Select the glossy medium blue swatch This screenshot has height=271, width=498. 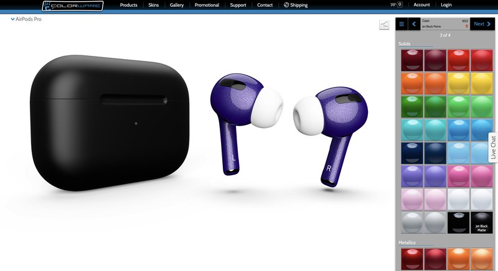[x=458, y=130]
